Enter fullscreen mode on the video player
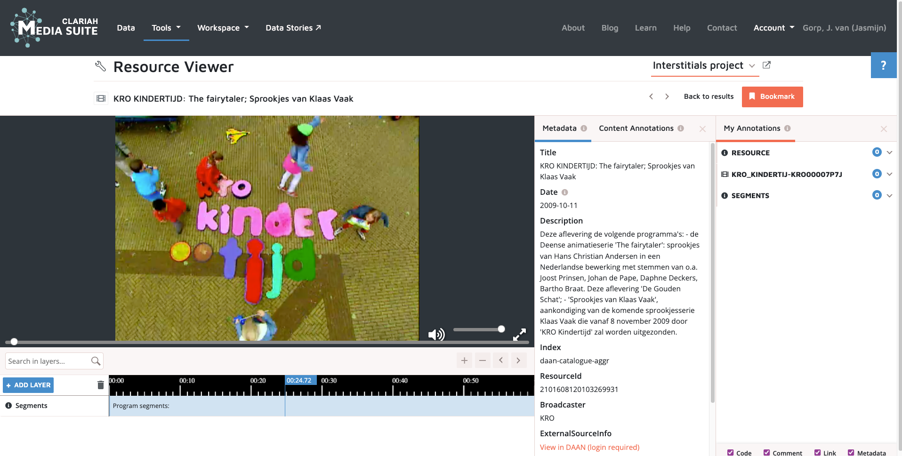902x456 pixels. coord(519,335)
